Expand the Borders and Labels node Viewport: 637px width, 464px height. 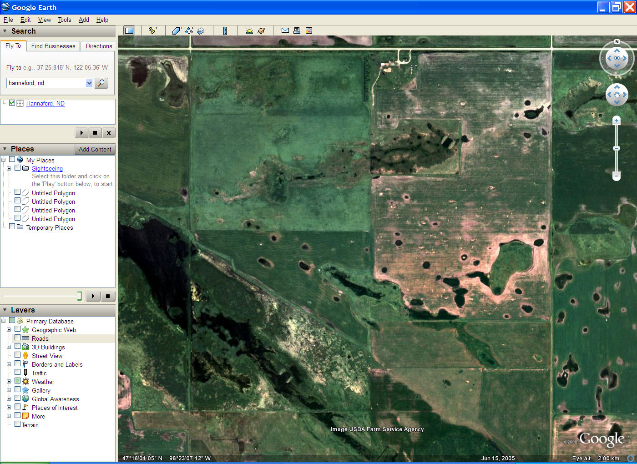(9, 364)
